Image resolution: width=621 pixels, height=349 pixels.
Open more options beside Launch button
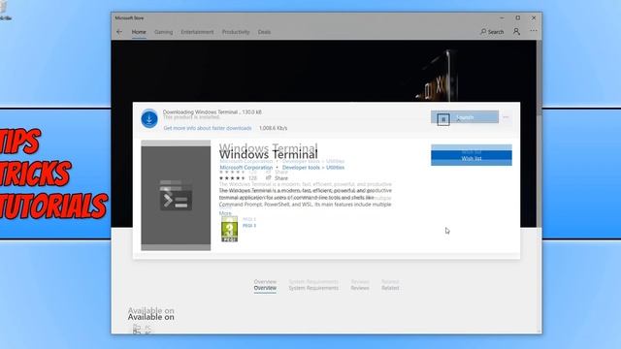click(x=506, y=117)
